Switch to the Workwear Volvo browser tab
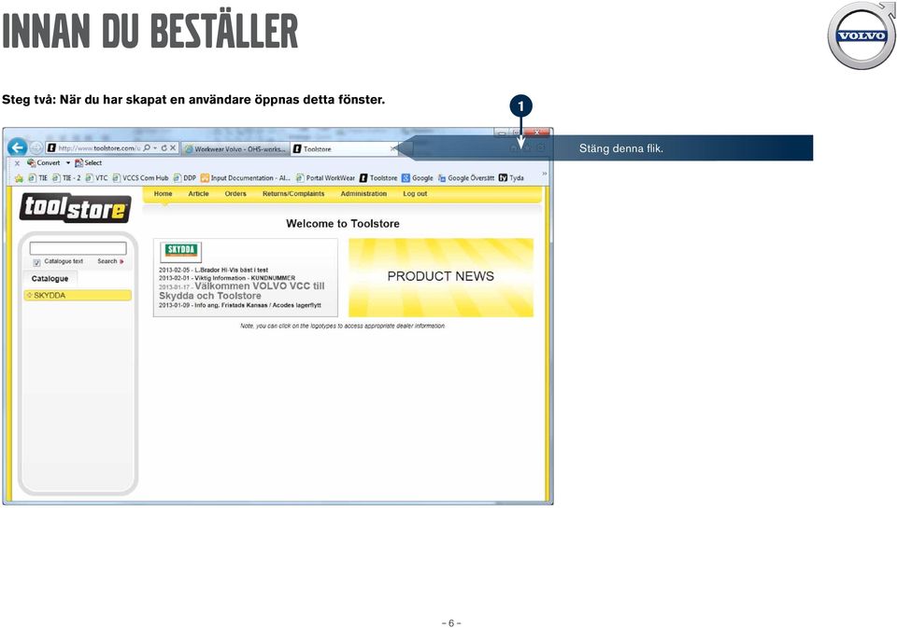897x628 pixels. [x=235, y=148]
